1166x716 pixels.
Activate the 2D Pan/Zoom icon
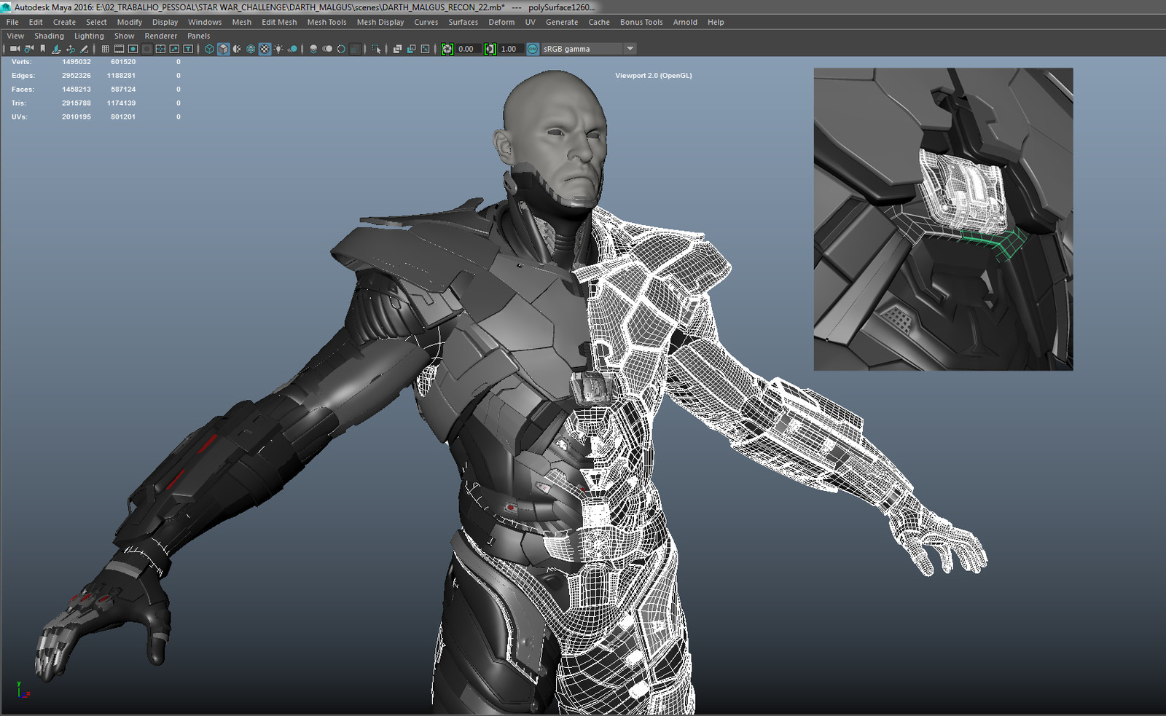[70, 49]
